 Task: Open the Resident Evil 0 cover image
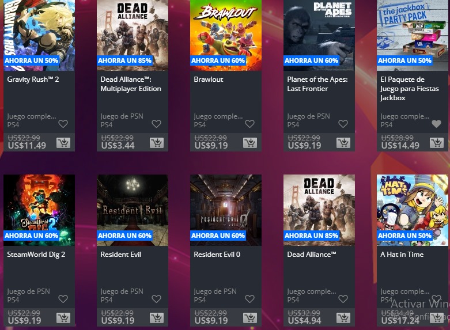[226, 210]
